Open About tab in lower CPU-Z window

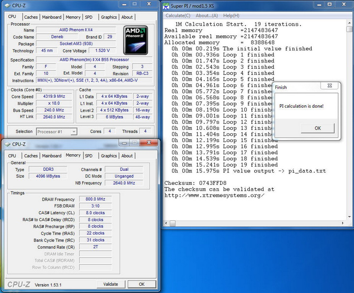pos(127,156)
